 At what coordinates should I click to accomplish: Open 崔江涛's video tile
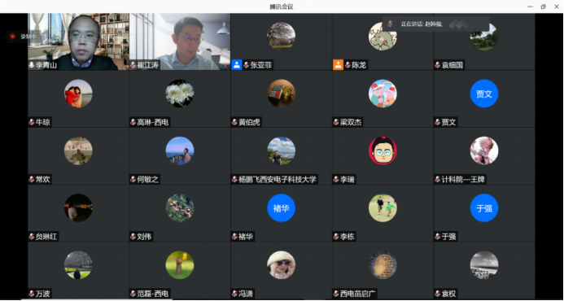(x=180, y=41)
